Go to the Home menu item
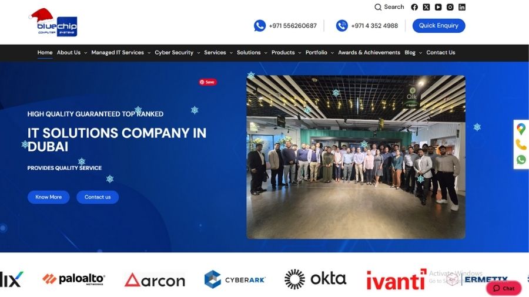The image size is (529, 297). click(45, 52)
